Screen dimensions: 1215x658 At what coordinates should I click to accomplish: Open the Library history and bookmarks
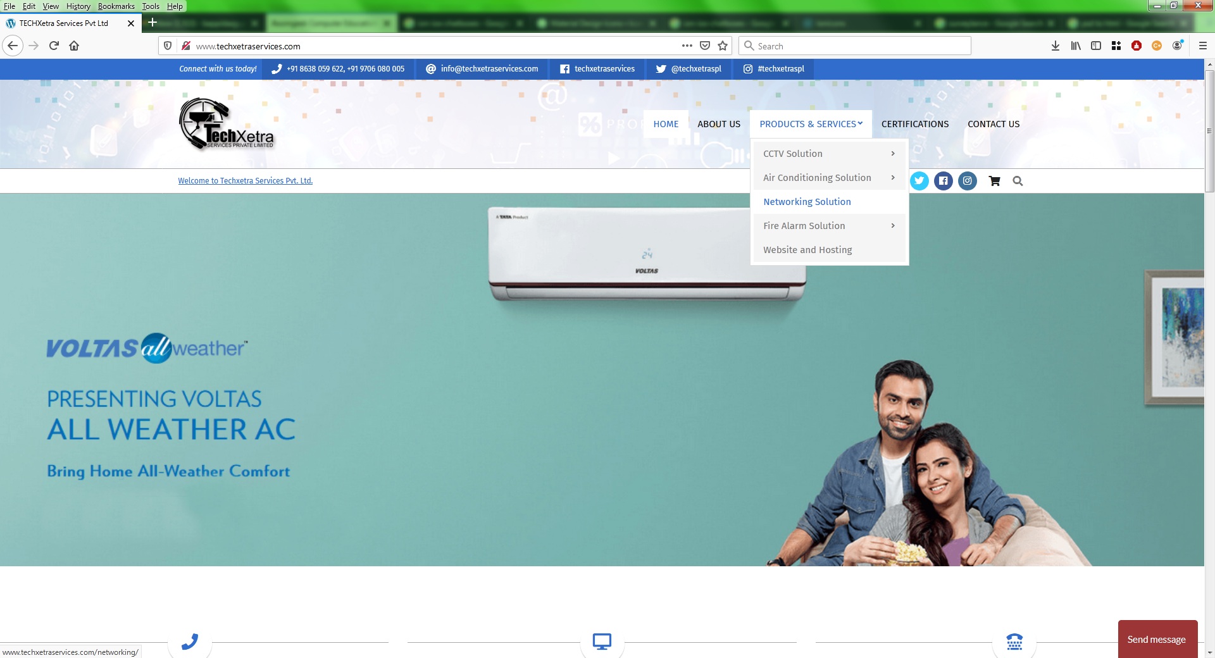1076,46
